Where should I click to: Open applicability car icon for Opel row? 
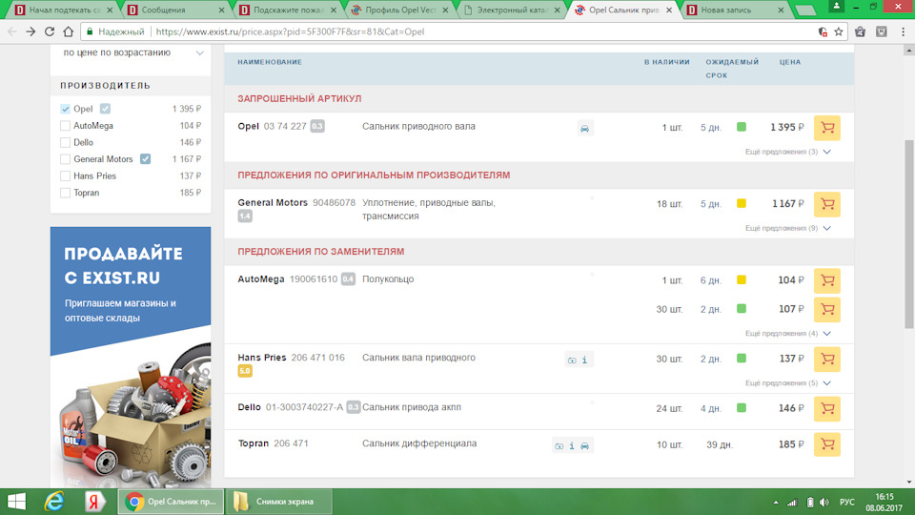pos(584,129)
